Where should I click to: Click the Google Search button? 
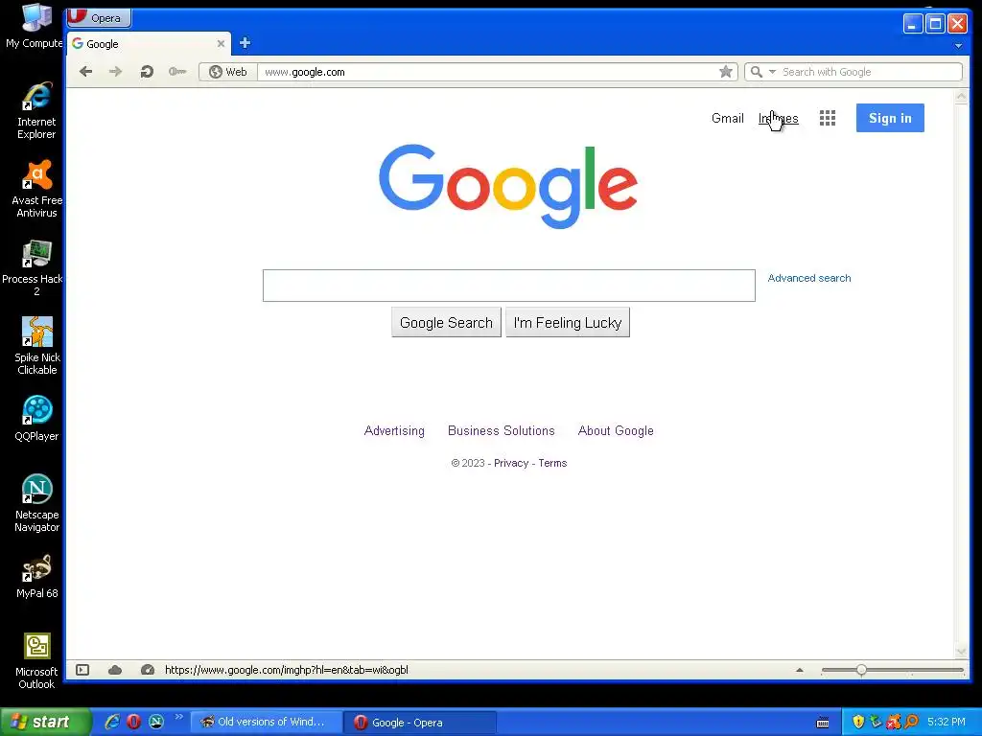tap(446, 322)
